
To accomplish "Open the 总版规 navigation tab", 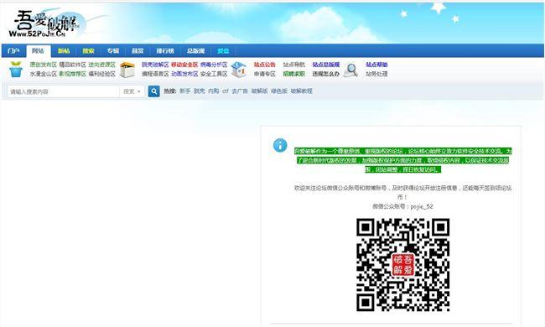I will [x=195, y=51].
